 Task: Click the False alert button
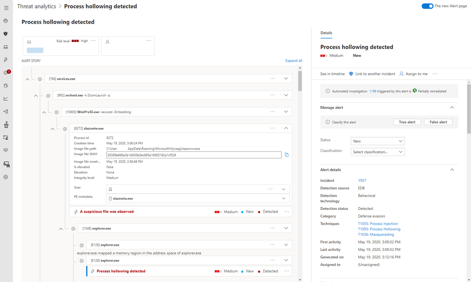(438, 122)
